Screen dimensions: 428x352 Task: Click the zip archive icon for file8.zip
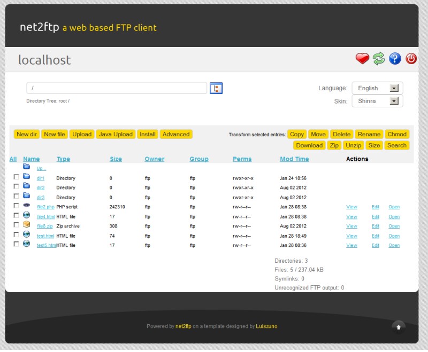coord(26,225)
